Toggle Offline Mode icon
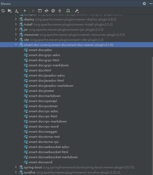 point(46,11)
